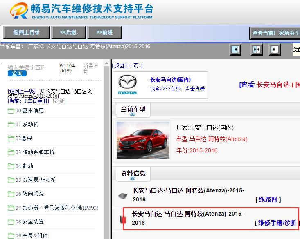The image size is (300, 239).
Task: Expand 05 变速器/驱动桥 tree item
Action: 36,180
